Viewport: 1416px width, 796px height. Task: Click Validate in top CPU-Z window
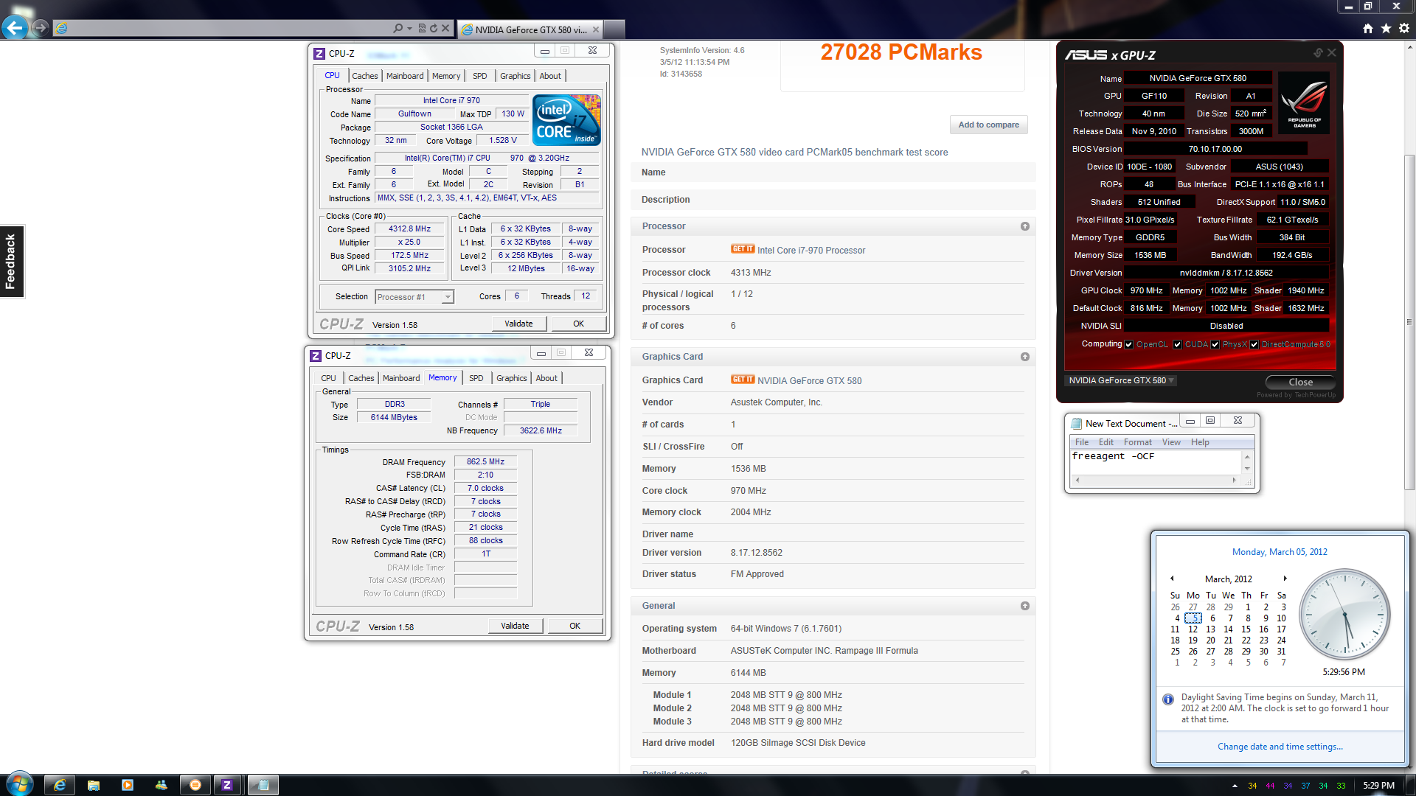coord(518,324)
